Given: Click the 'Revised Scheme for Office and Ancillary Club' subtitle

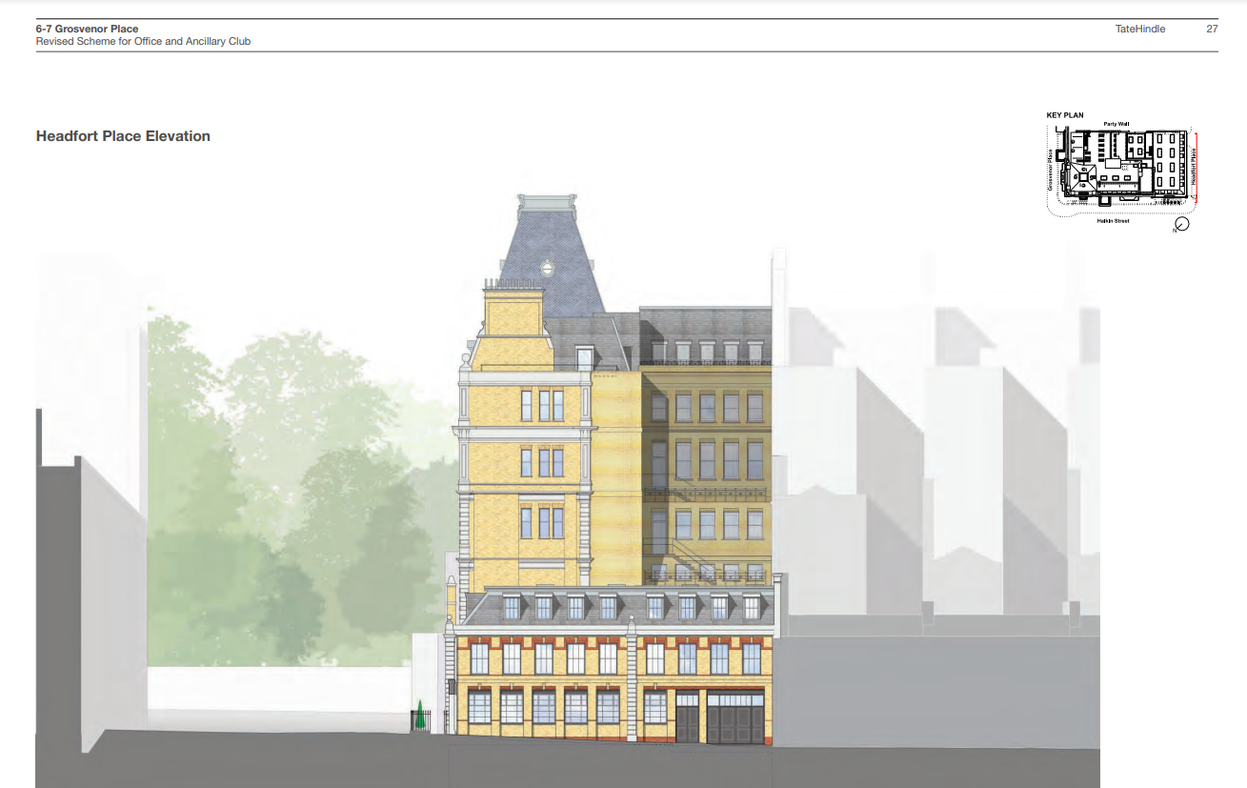Looking at the screenshot, I should click(x=143, y=42).
